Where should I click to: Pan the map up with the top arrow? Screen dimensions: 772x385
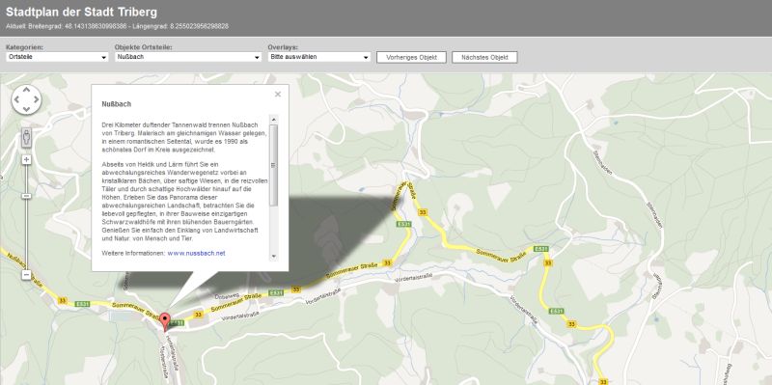(x=27, y=91)
